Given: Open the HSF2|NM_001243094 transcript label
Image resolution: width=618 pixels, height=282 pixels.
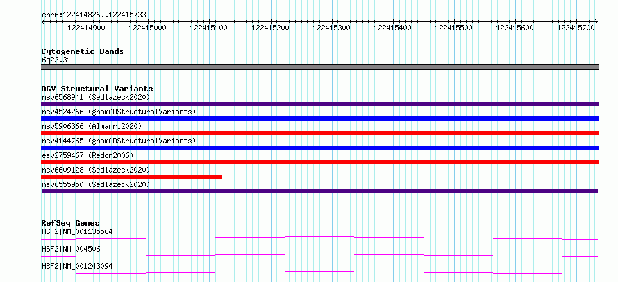Looking at the screenshot, I should pyautogui.click(x=77, y=266).
